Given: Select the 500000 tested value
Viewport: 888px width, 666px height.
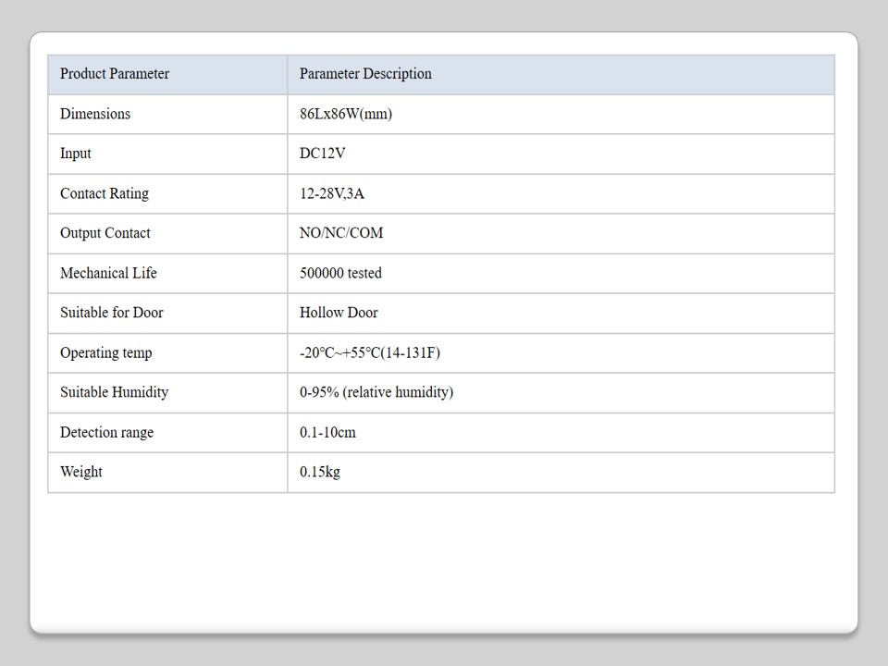Looking at the screenshot, I should tap(340, 273).
